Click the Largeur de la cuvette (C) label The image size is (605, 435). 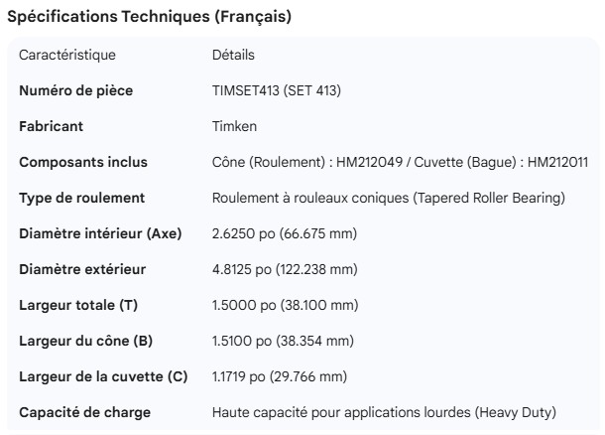tap(103, 376)
